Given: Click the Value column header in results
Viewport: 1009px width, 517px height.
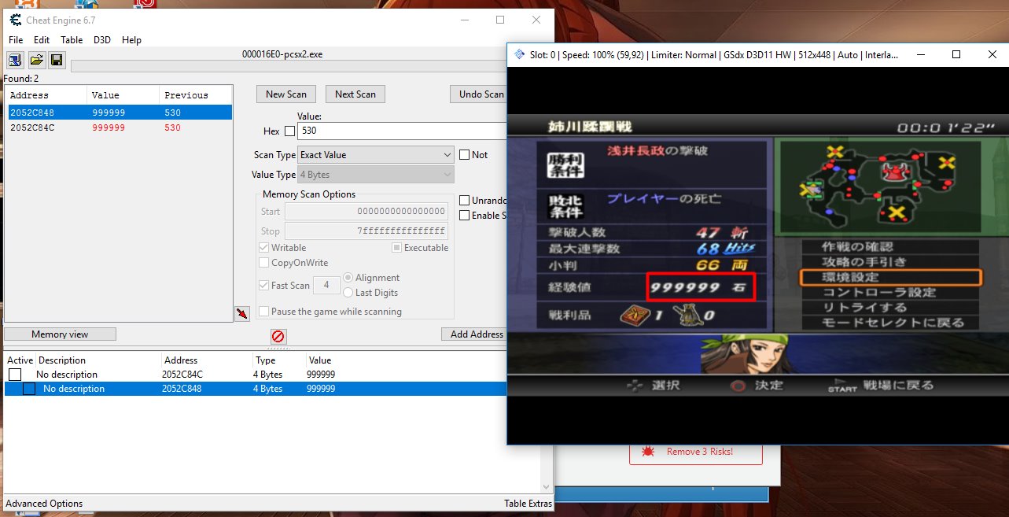Looking at the screenshot, I should (123, 95).
